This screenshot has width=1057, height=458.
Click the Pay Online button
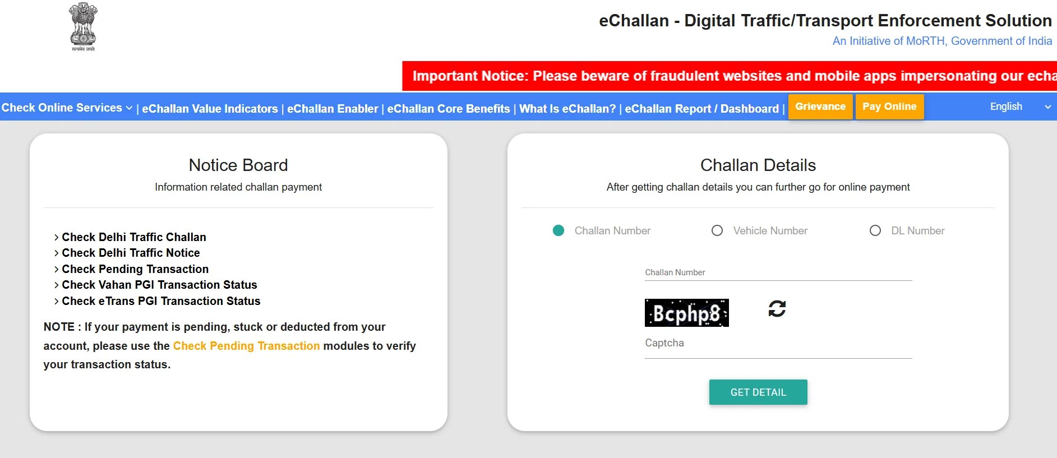tap(889, 106)
